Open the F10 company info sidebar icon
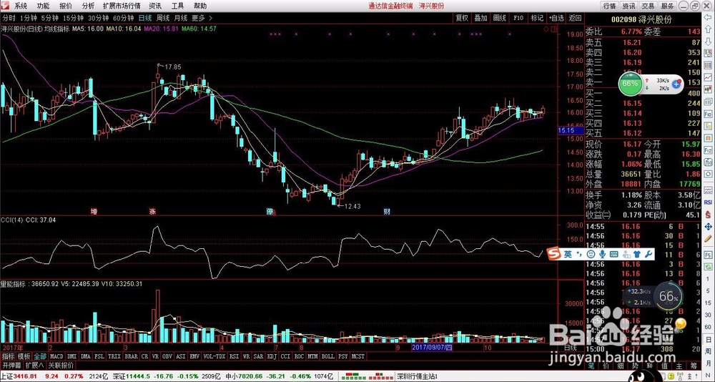This screenshot has width=715, height=382. [x=708, y=114]
